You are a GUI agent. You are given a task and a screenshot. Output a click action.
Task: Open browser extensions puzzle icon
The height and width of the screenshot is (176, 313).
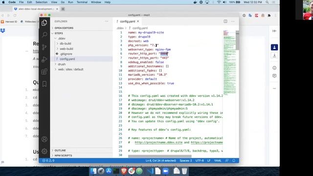pyautogui.click(x=269, y=15)
